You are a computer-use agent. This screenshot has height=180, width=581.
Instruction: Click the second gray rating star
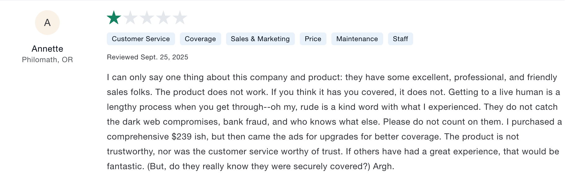pyautogui.click(x=130, y=18)
